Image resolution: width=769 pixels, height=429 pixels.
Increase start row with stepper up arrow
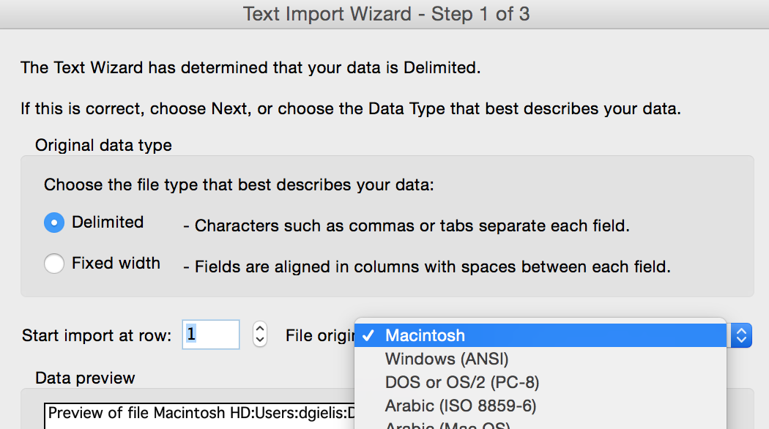(x=259, y=329)
